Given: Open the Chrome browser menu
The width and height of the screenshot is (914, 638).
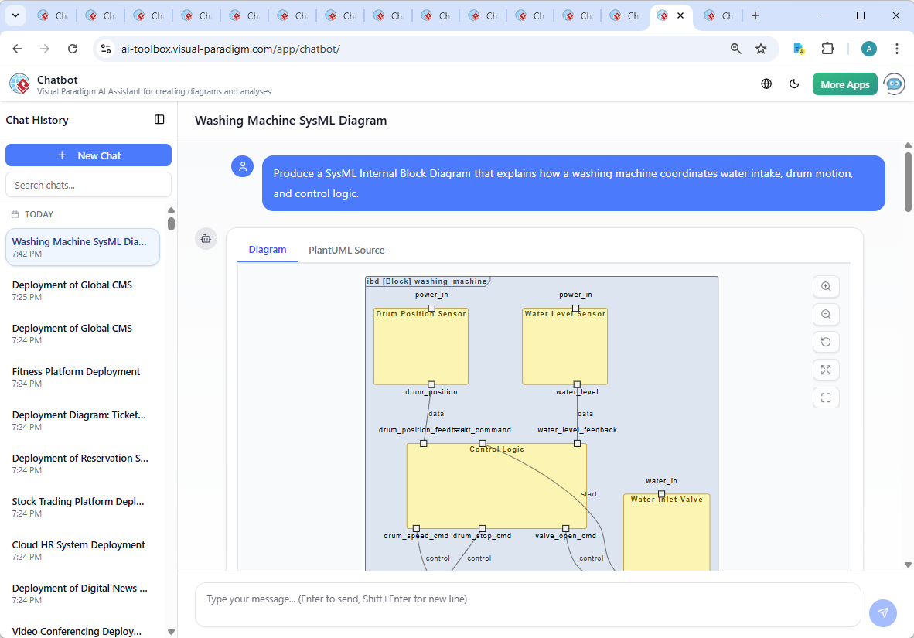Looking at the screenshot, I should (x=896, y=48).
